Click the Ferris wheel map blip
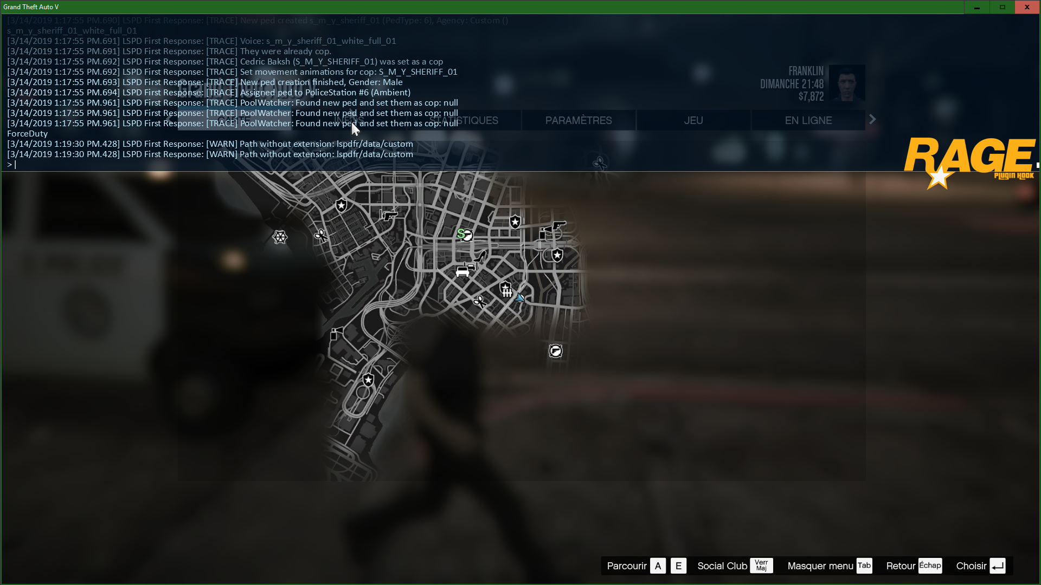 (280, 237)
